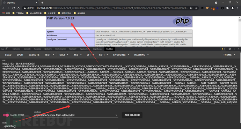Switch to the Console tab
The width and height of the screenshot is (241, 129).
(x=27, y=49)
